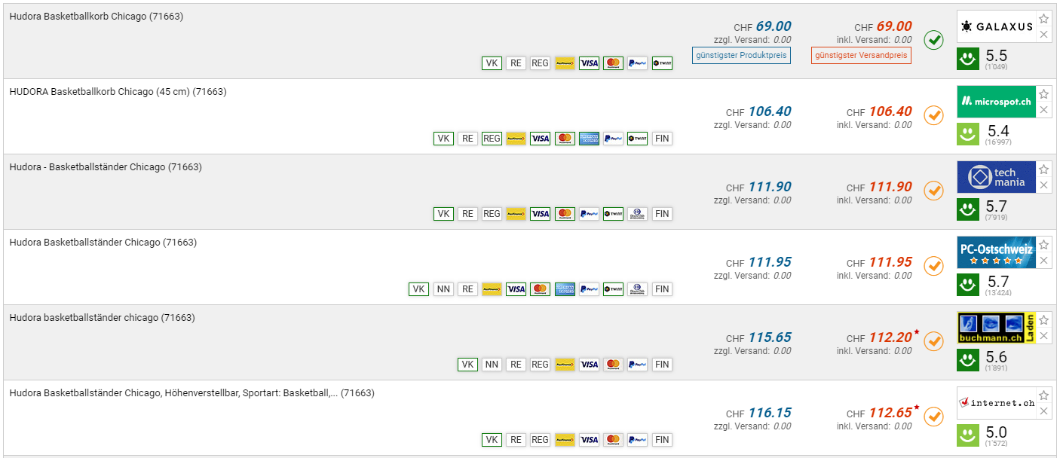Click the CHF 106.40 product price link

pos(769,111)
